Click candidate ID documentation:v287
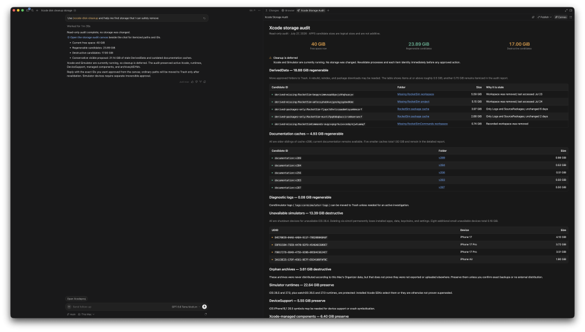The height and width of the screenshot is (332, 585). pos(288,188)
